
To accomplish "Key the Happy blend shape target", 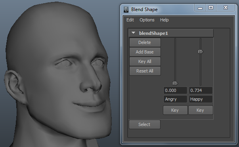I will [x=201, y=110].
